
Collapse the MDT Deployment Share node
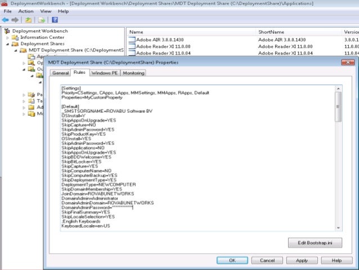[x=16, y=50]
